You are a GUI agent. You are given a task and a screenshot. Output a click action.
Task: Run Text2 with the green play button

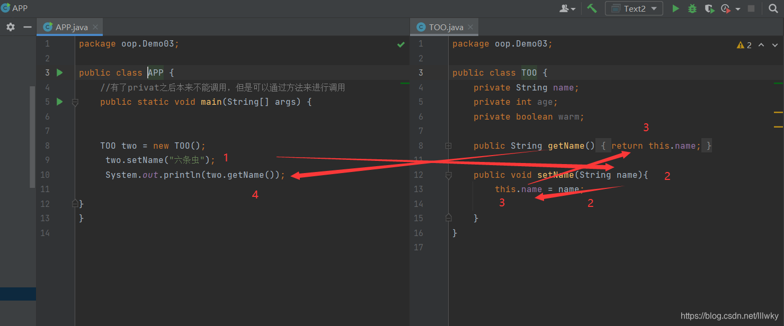675,8
